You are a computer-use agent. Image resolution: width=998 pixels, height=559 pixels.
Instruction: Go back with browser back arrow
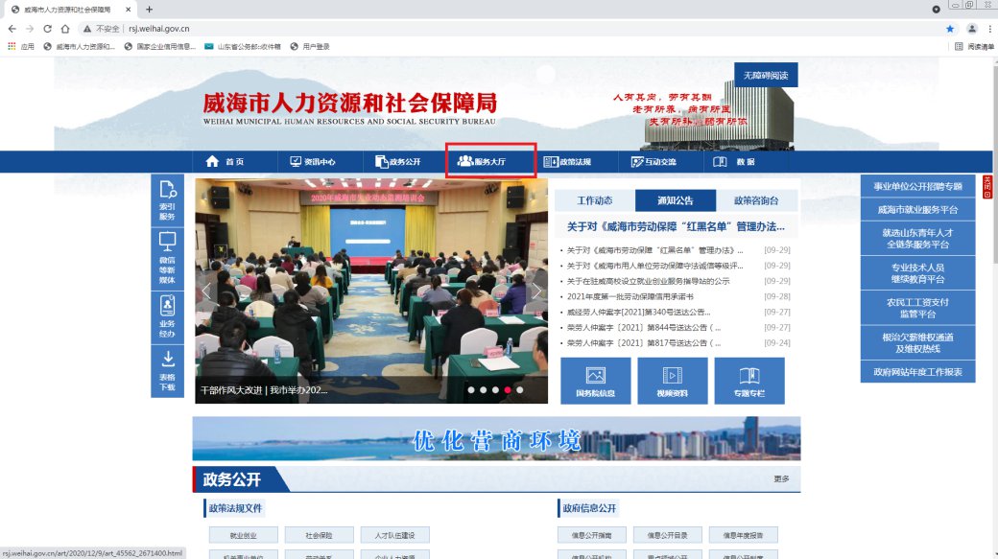coord(12,29)
